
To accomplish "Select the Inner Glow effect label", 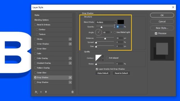I will point(42,49).
